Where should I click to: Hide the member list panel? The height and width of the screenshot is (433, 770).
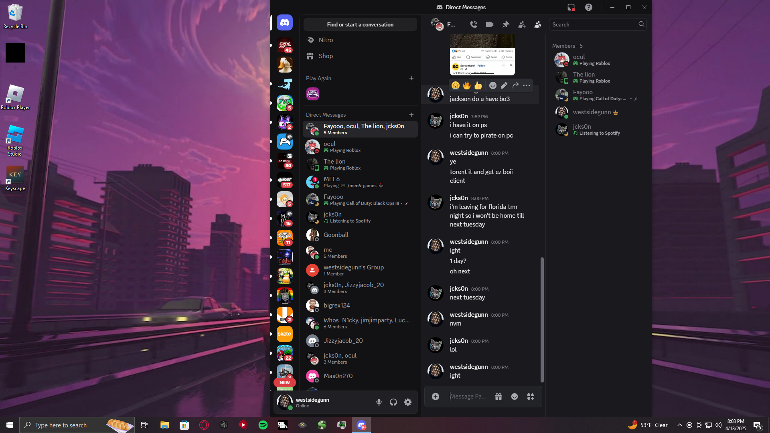(538, 24)
